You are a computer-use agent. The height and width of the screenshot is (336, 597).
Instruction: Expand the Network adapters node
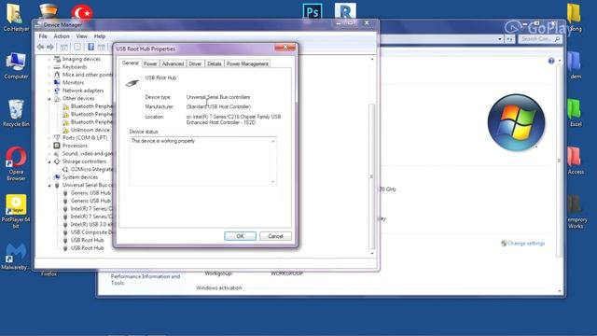click(49, 91)
